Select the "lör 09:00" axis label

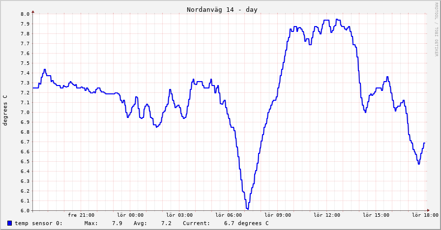click(278, 215)
